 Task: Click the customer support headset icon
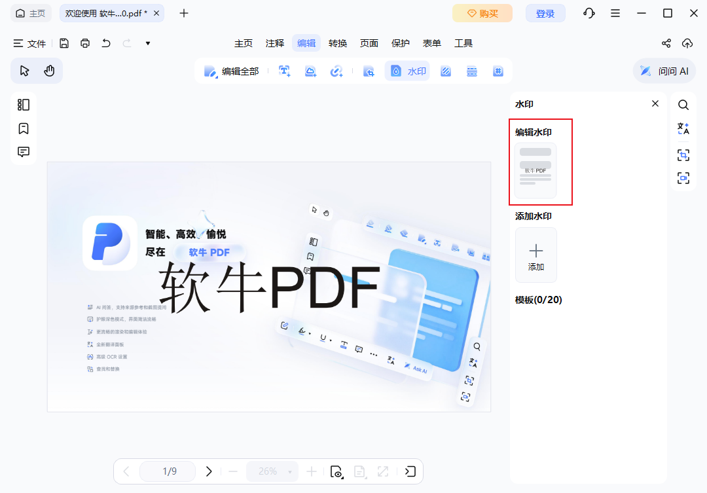point(589,13)
